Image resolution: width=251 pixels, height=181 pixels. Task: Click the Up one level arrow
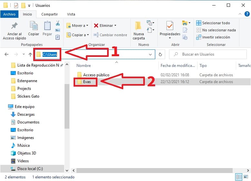[x=30, y=55]
